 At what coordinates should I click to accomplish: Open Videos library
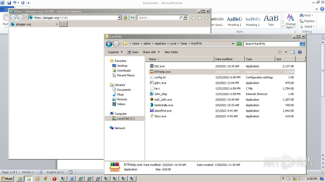pyautogui.click(x=121, y=104)
